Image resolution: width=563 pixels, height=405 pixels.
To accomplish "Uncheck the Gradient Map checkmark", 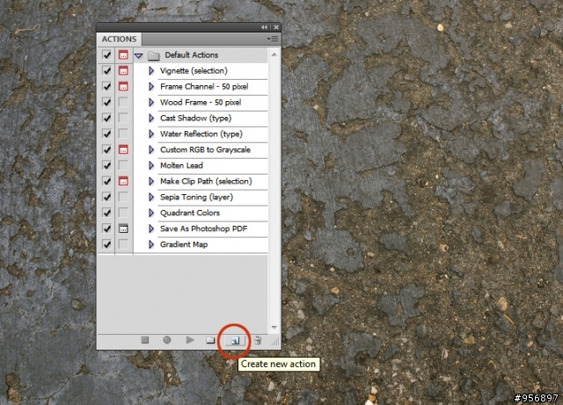I will point(106,244).
